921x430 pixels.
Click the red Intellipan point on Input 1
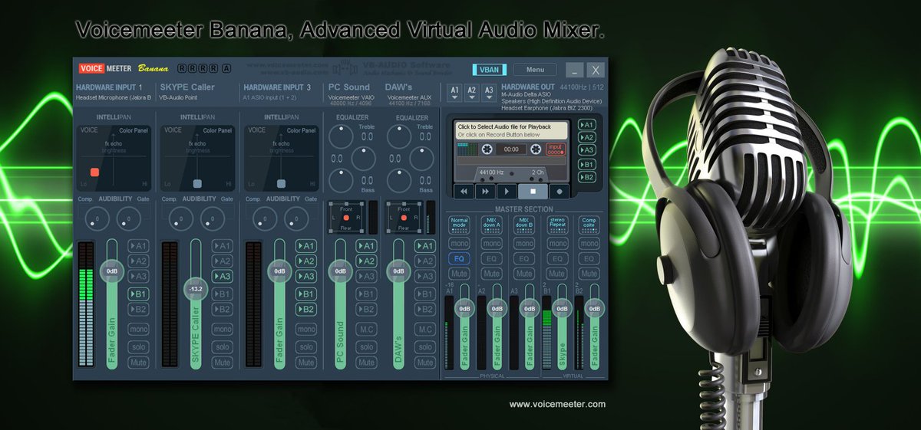95,172
